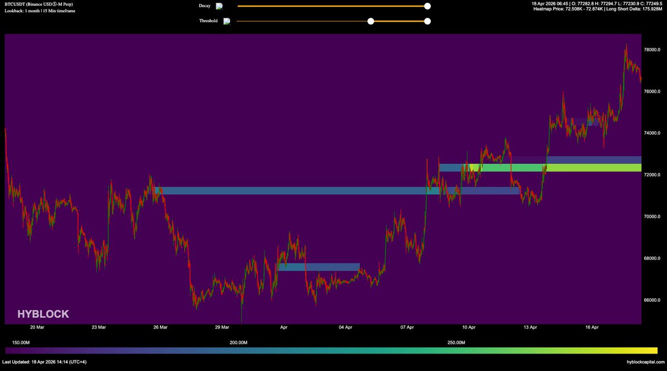667x371 pixels.
Task: Click the blue heatmap band near 67500
Action: [318, 267]
